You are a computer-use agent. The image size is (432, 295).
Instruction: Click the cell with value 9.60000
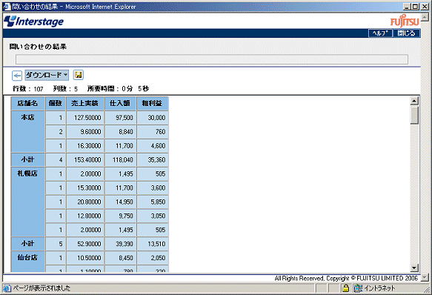85,132
